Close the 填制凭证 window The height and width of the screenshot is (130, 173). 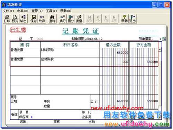[x=167, y=5]
